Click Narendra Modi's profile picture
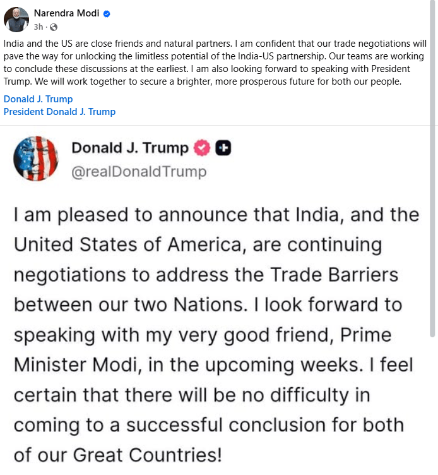Screen dimensions: 438x475 pyautogui.click(x=16, y=20)
